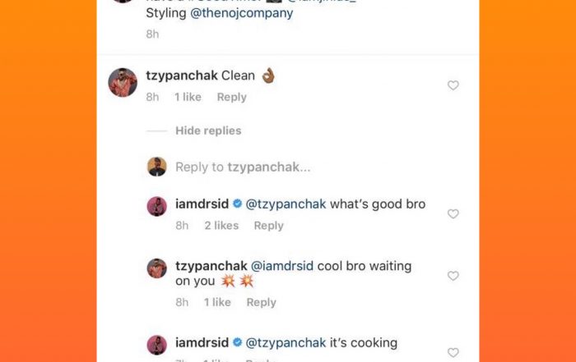Open the @tzypanchak mention before "what's good bro"

click(286, 204)
